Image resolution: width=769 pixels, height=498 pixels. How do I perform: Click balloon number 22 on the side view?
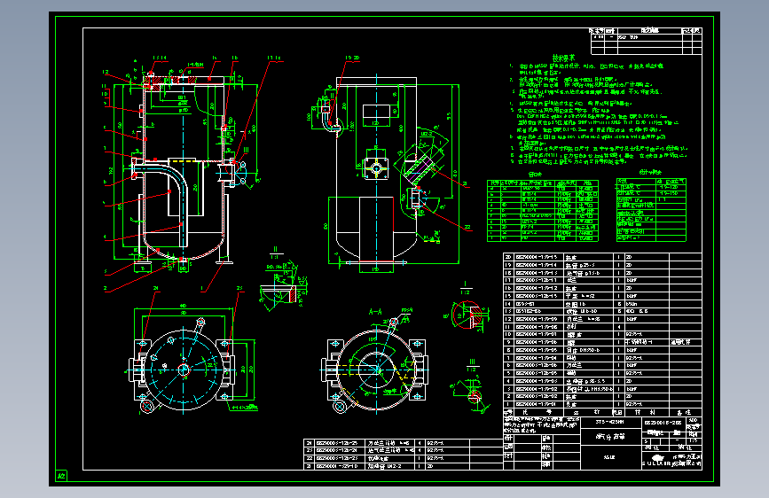(467, 227)
